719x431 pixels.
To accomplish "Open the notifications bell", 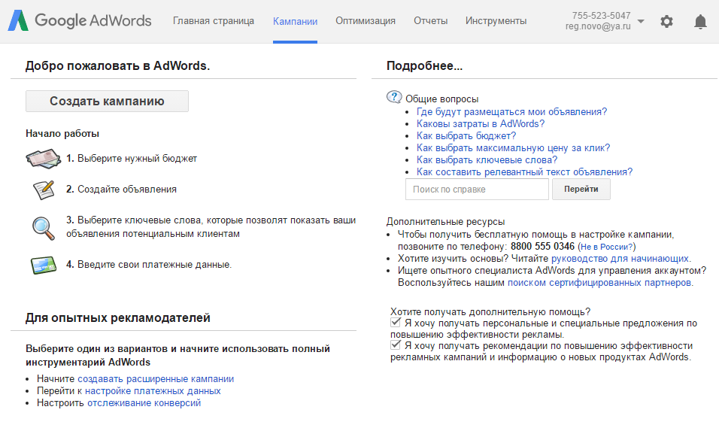I will 700,22.
